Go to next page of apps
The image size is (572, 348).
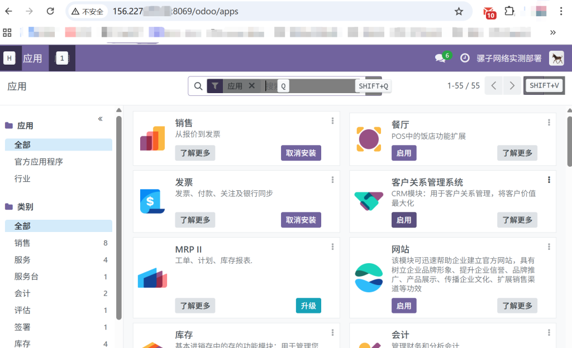tap(511, 86)
